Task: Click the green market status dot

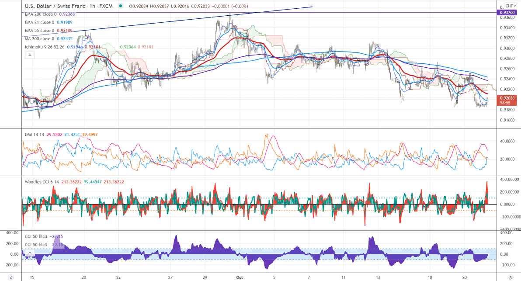Action: (120, 6)
